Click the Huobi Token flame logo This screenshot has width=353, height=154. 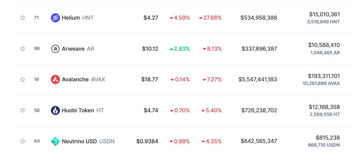point(55,110)
